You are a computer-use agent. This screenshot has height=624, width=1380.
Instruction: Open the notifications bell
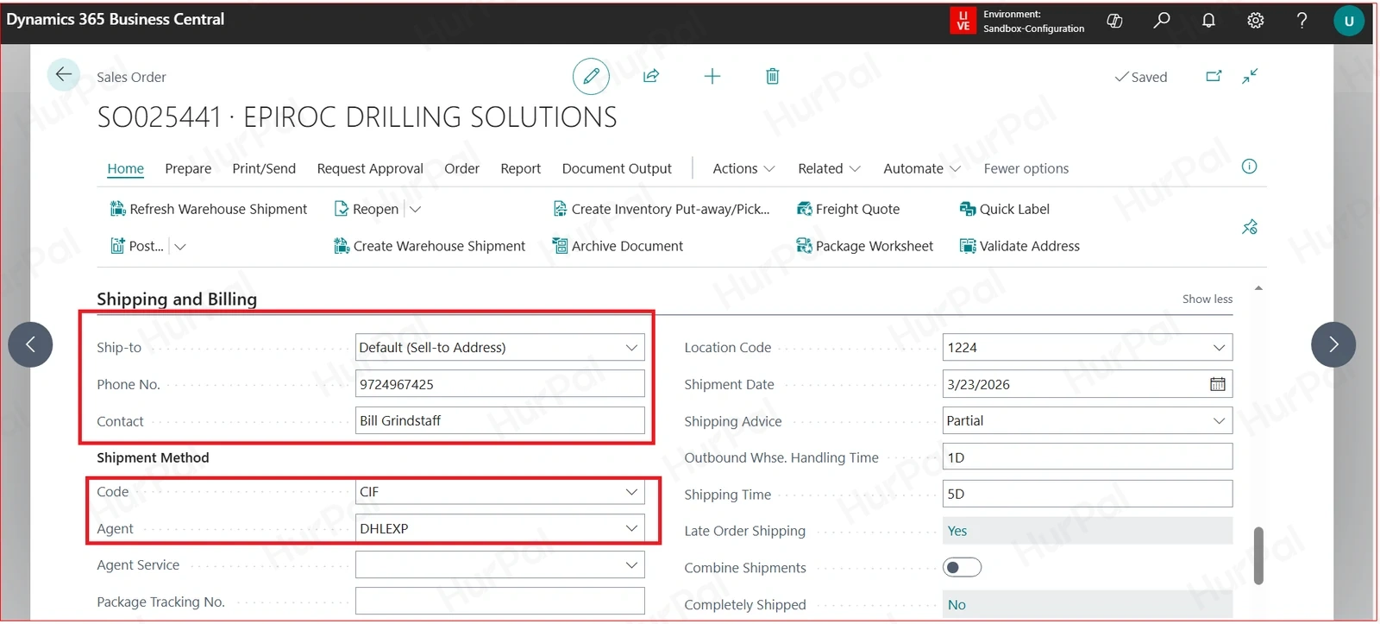pyautogui.click(x=1208, y=20)
